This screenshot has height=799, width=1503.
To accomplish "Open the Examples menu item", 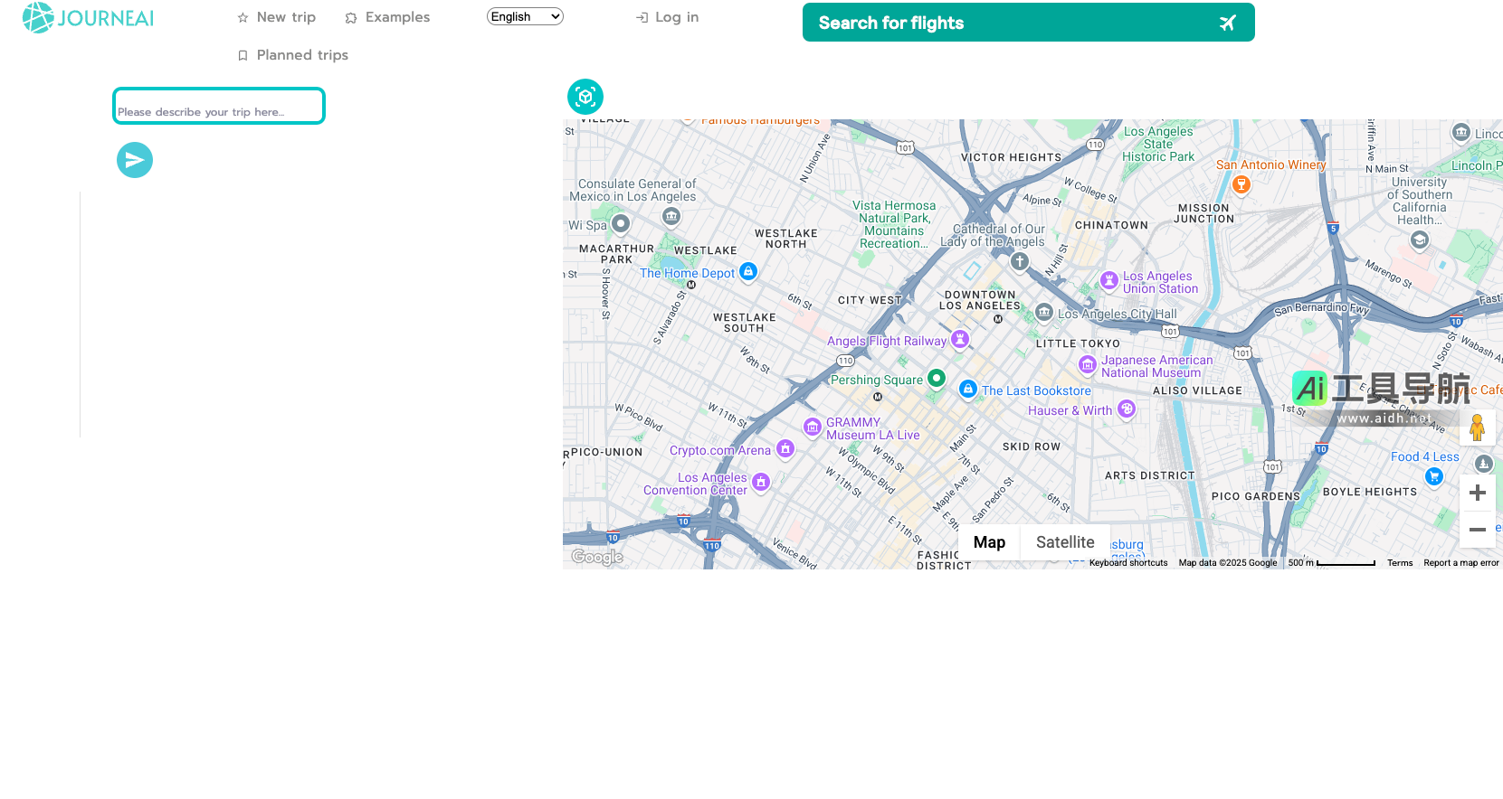I will coord(387,17).
